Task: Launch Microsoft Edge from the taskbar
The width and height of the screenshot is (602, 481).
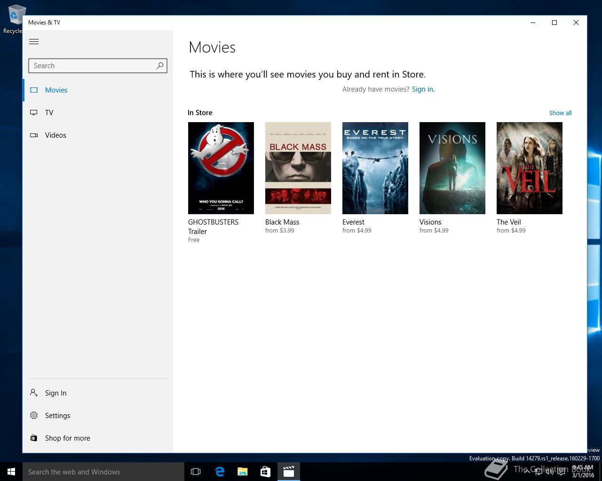Action: coord(220,472)
